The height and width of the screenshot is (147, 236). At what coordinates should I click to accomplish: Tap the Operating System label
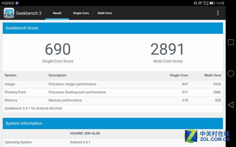coord(18,142)
